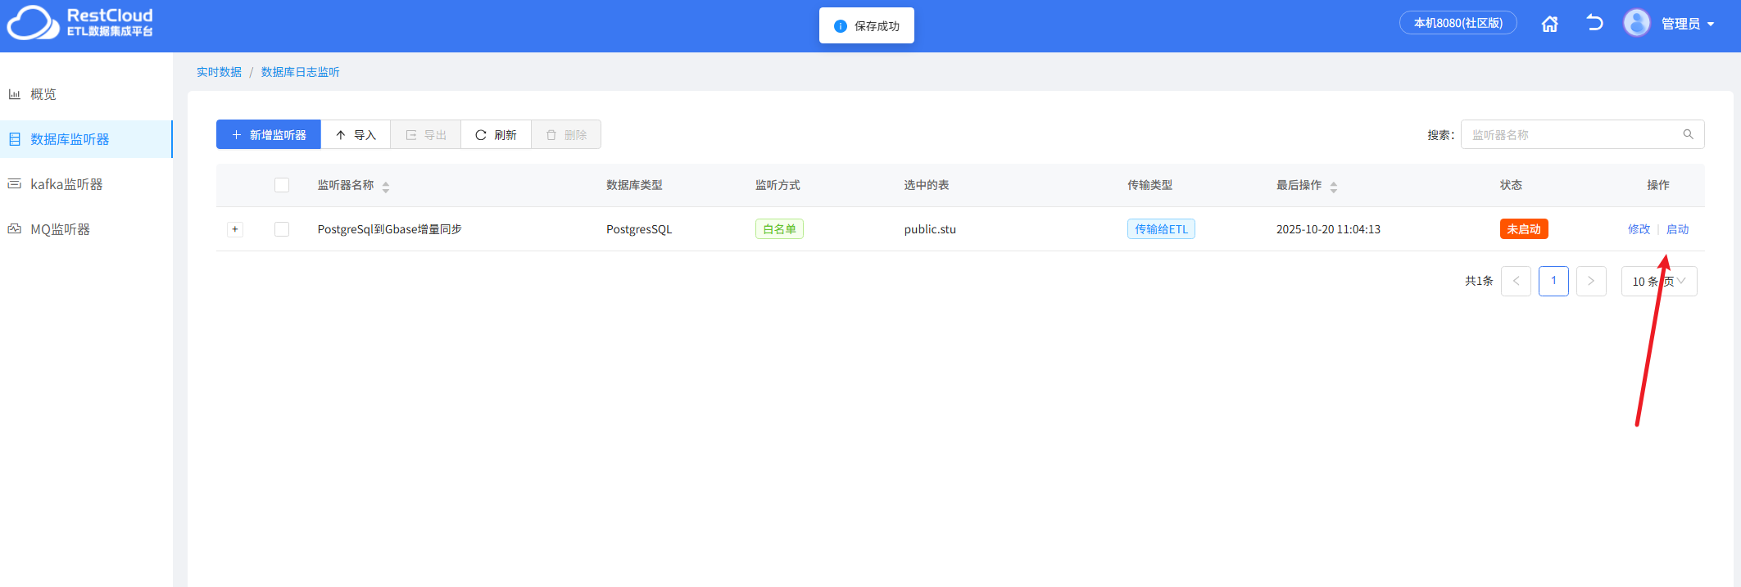Viewport: 1741px width, 587px height.
Task: Click the home icon in header
Action: click(1549, 24)
